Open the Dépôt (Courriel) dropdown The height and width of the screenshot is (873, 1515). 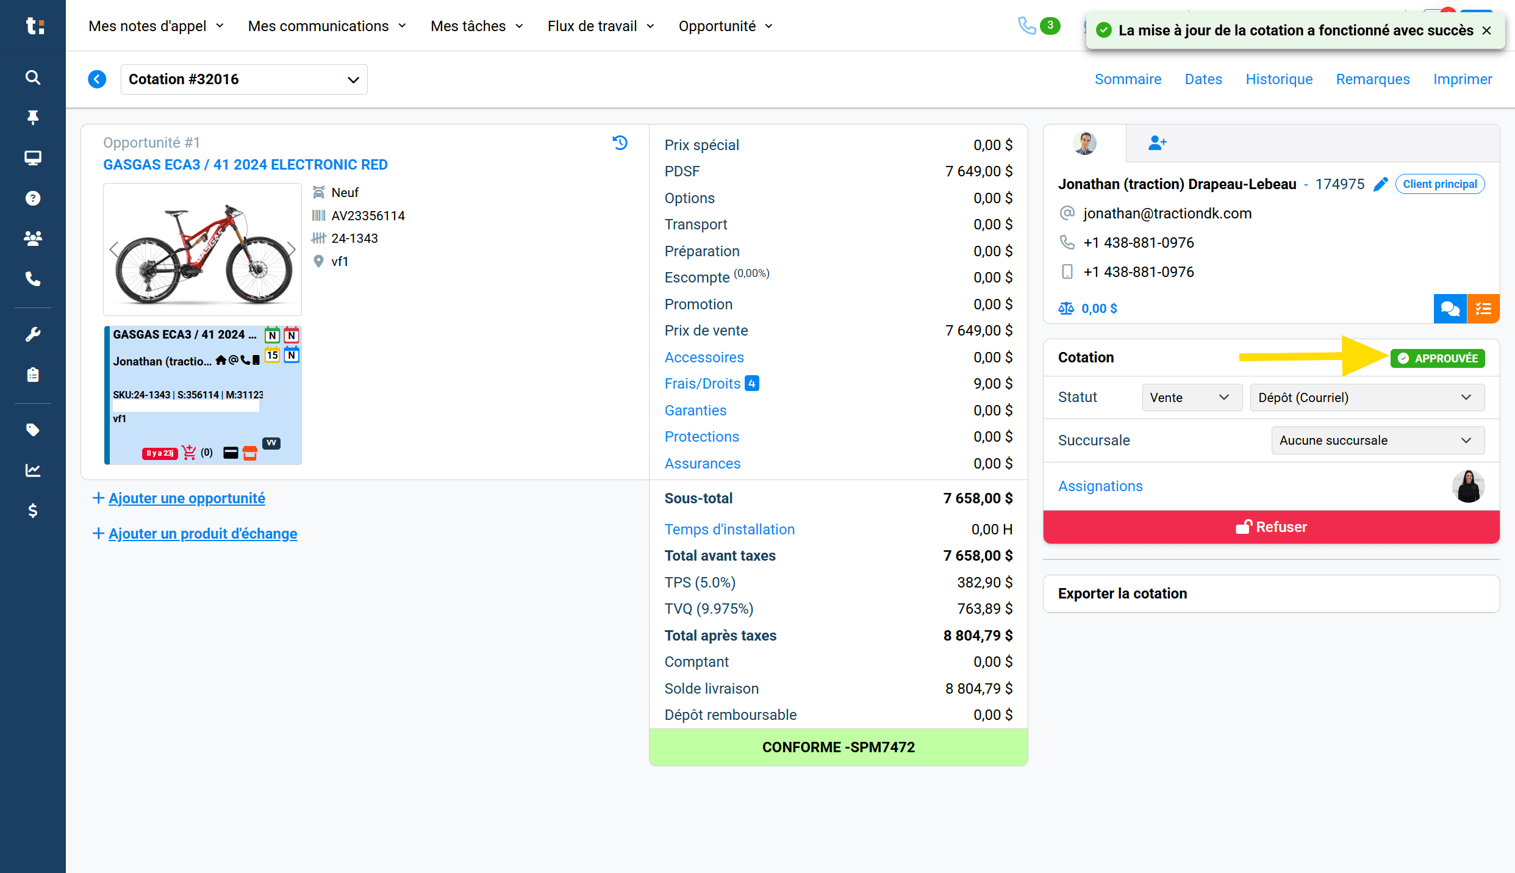(x=1367, y=398)
